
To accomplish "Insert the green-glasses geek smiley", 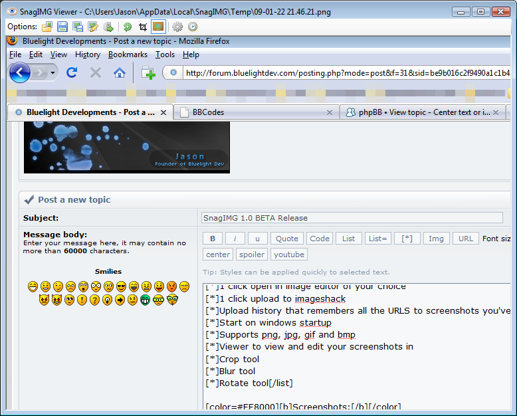I will [159, 300].
